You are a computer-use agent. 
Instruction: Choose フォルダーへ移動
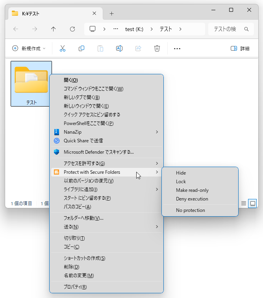point(106,218)
